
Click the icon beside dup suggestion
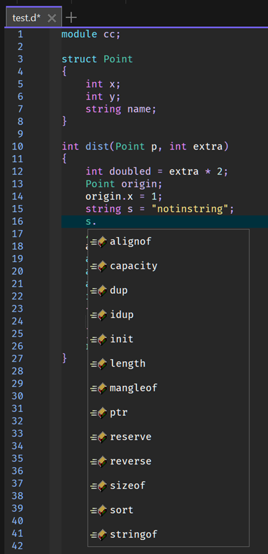[99, 291]
